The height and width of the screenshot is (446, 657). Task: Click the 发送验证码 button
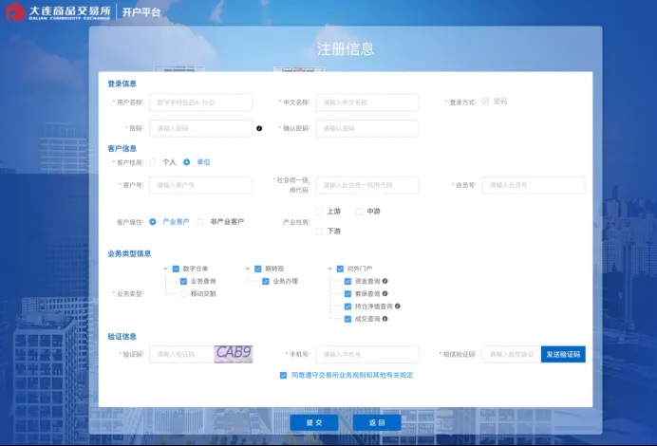(x=563, y=354)
